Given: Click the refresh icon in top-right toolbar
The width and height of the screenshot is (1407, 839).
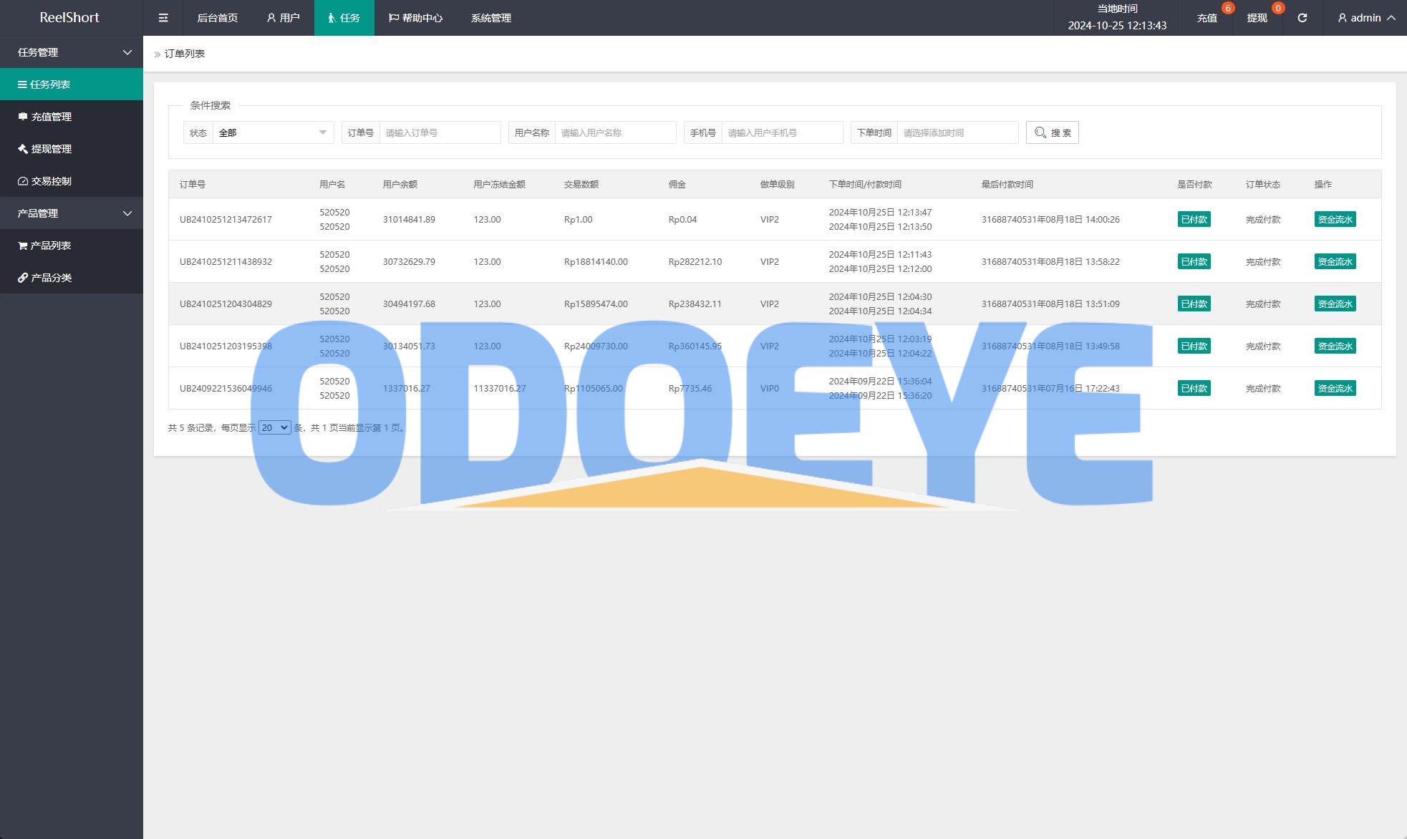Looking at the screenshot, I should [1304, 18].
